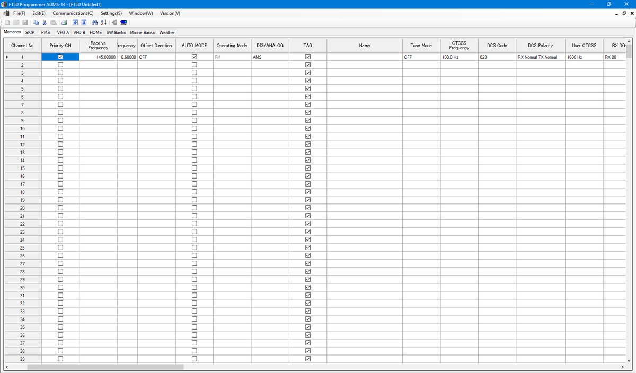
Task: Click the Move Down arrow icon
Action: point(84,22)
